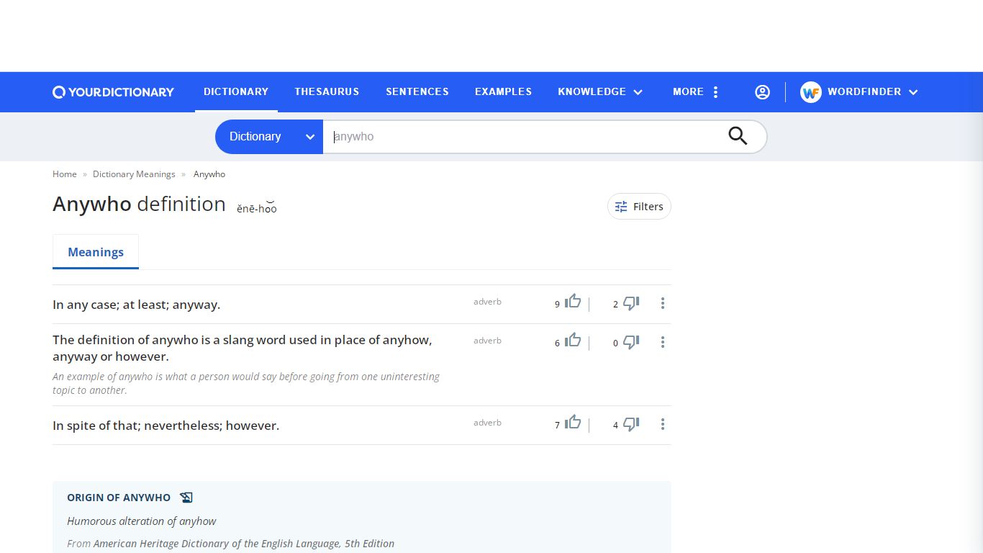983x553 pixels.
Task: Click the YourDictionary logo
Action: 113,92
